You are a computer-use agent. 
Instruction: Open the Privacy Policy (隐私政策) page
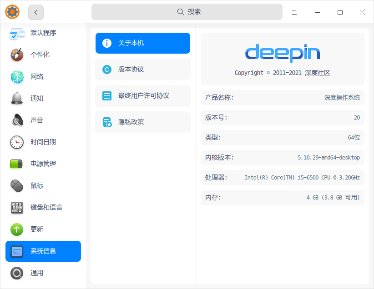(142, 122)
